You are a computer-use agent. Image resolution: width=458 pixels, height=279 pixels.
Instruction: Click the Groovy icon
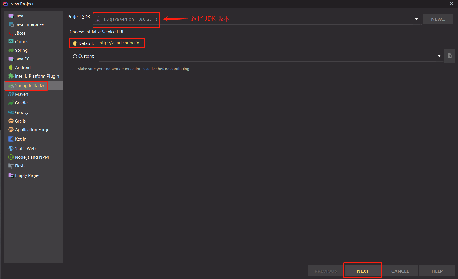point(11,112)
